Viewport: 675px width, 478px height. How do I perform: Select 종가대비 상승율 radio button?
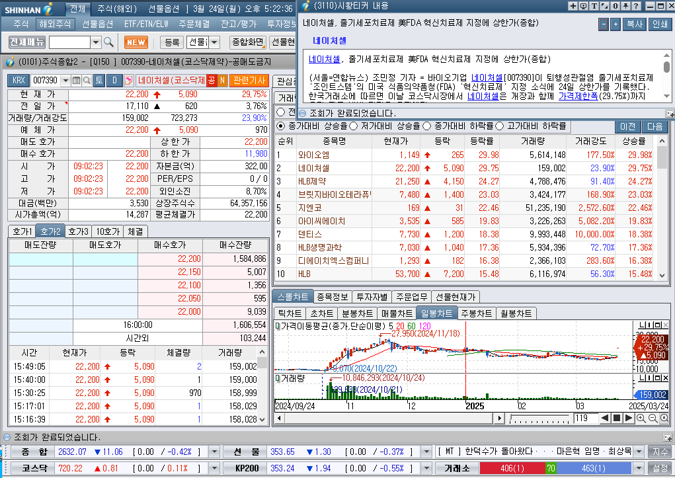click(x=281, y=126)
